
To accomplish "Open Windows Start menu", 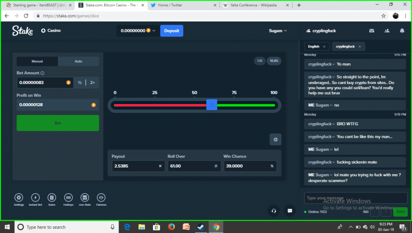I will pyautogui.click(x=7, y=227).
